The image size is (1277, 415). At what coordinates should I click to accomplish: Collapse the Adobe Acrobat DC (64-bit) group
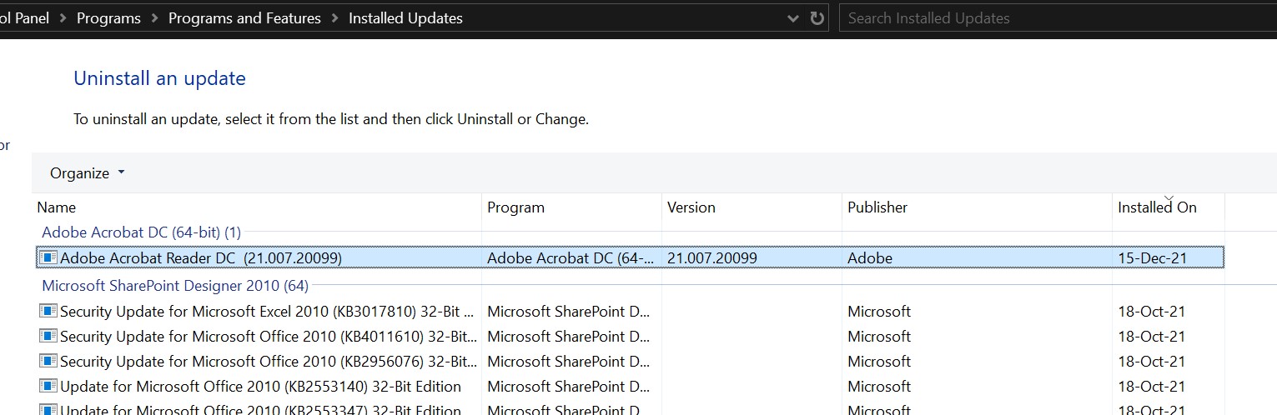[141, 232]
